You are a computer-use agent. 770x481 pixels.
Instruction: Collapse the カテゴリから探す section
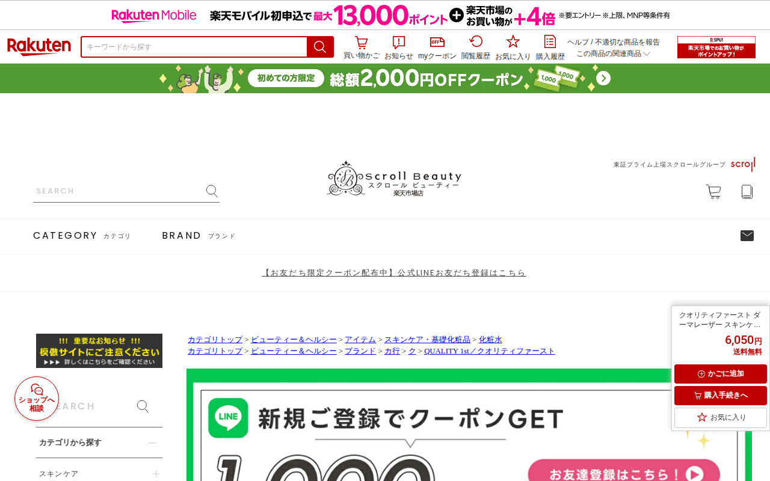coord(152,443)
